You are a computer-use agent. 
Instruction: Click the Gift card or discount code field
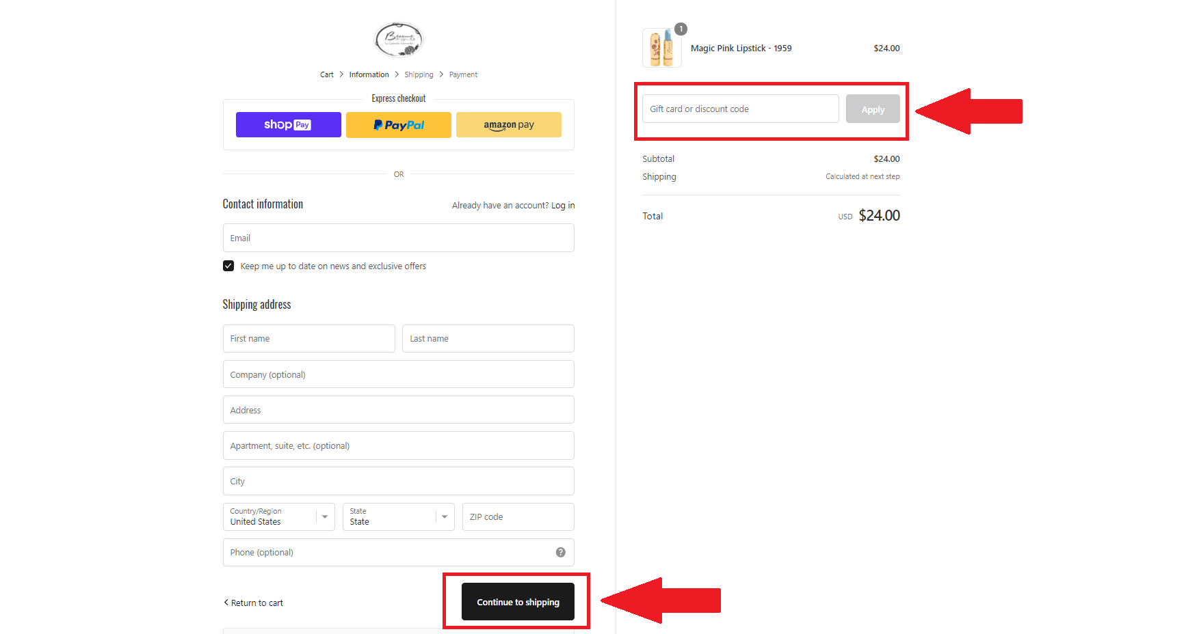pyautogui.click(x=740, y=109)
